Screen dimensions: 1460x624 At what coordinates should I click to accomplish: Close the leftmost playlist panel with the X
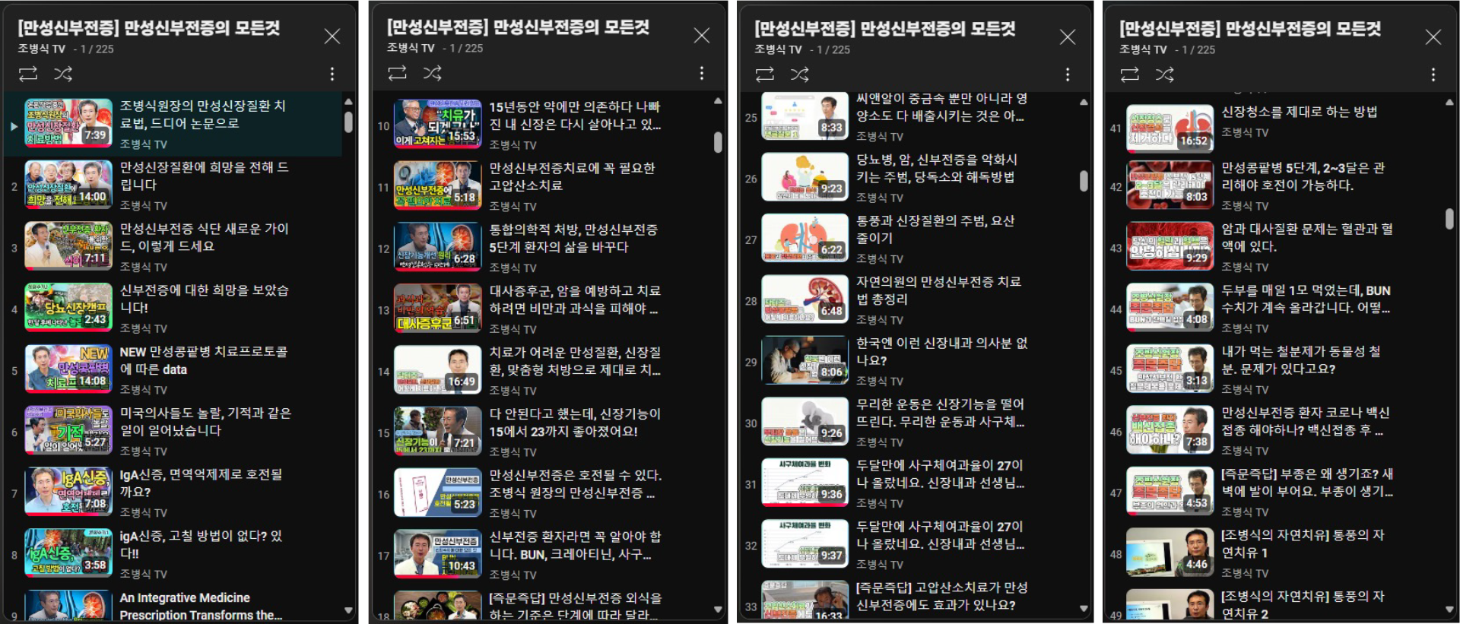[332, 36]
